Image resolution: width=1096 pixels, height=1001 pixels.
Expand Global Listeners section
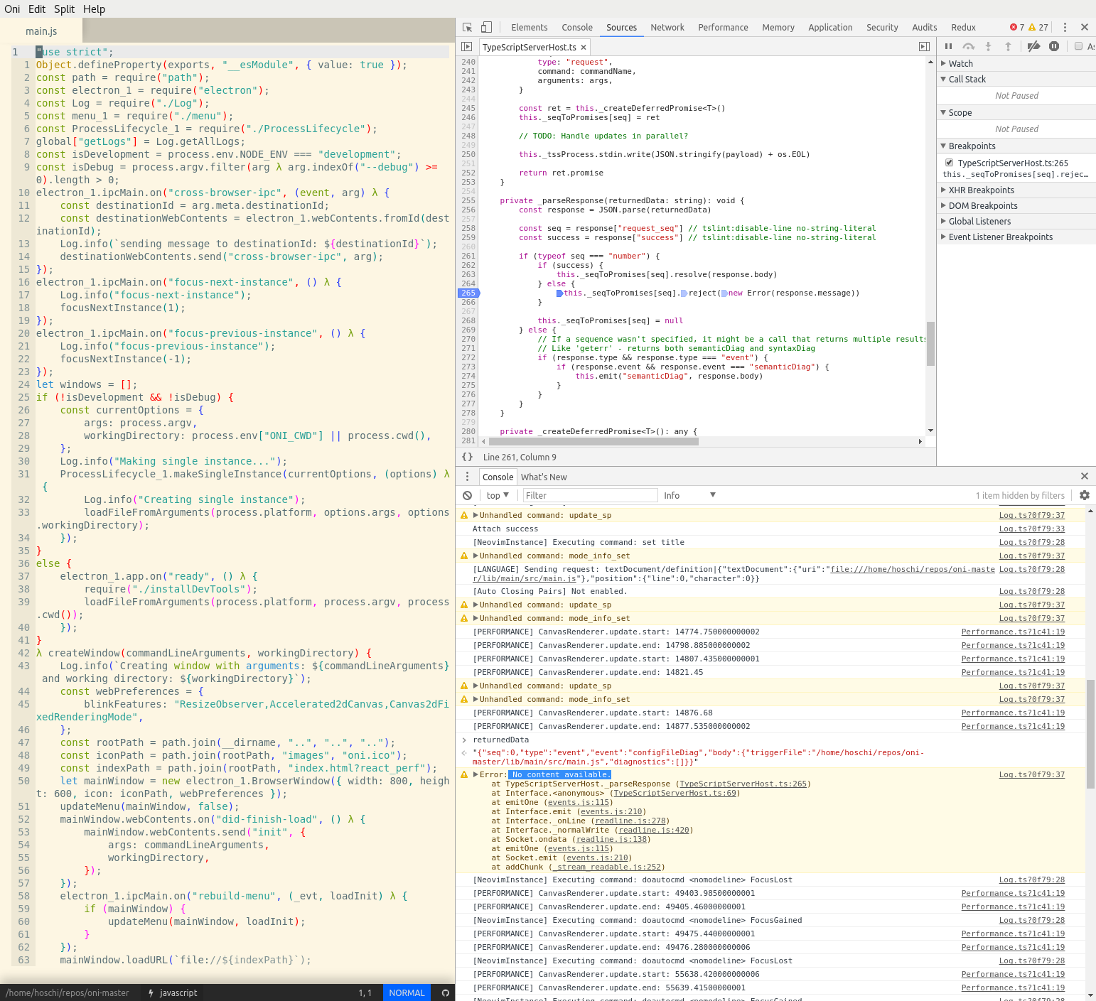coord(1016,221)
